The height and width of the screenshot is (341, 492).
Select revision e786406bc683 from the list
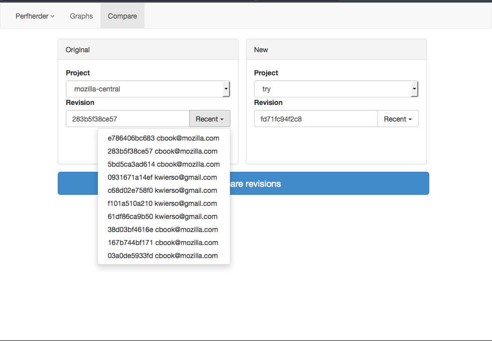click(163, 138)
